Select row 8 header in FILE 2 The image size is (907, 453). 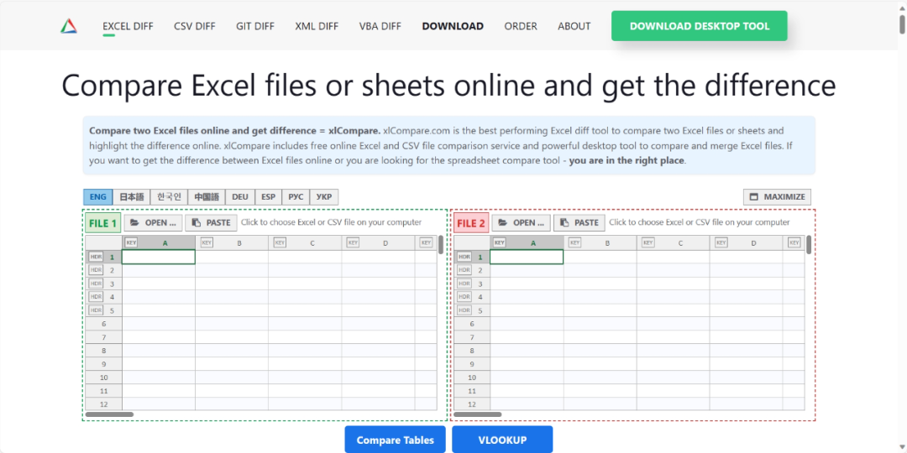pyautogui.click(x=472, y=351)
